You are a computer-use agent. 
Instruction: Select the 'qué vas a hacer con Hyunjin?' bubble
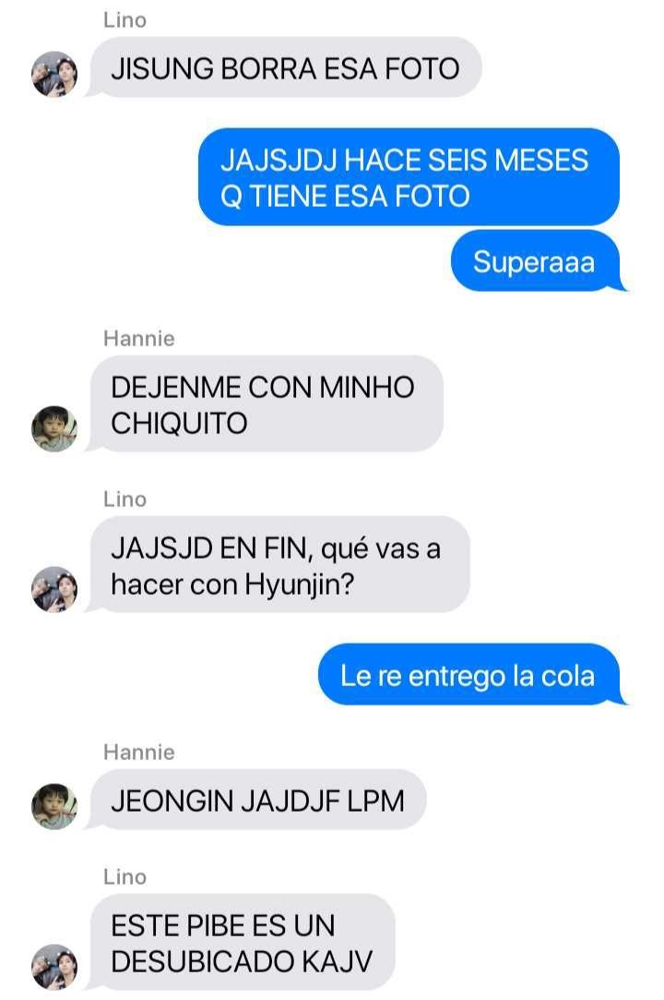pos(278,564)
